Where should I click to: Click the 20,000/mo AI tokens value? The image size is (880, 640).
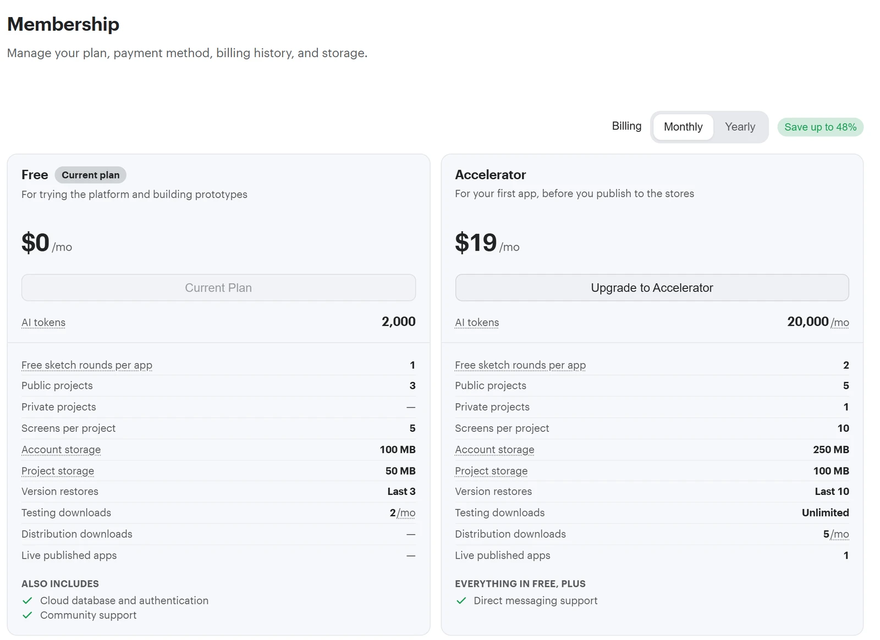pos(818,321)
